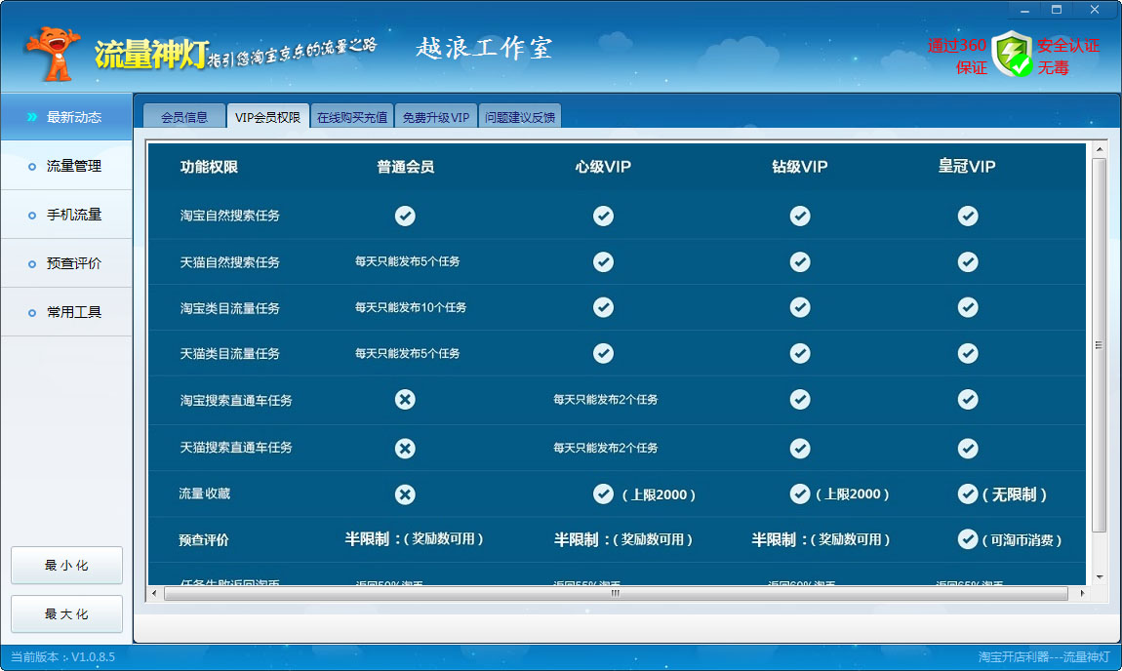
Task: Click the 每天只能发布10个任务 cell text
Action: (411, 307)
